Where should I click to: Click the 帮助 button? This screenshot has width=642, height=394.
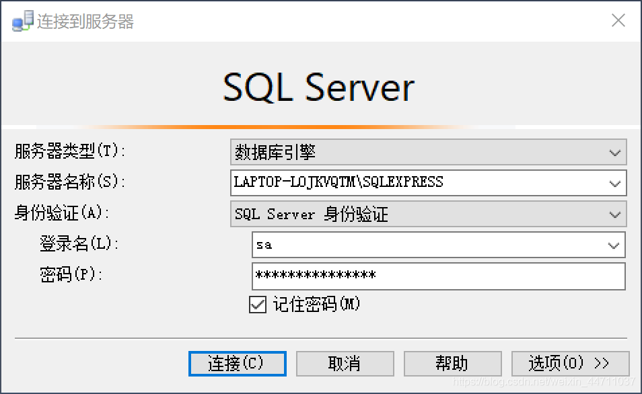point(452,363)
